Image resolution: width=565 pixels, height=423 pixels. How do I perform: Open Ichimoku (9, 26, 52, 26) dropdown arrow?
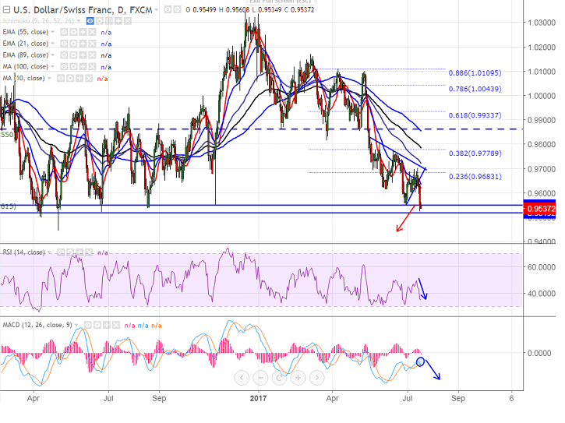79,21
